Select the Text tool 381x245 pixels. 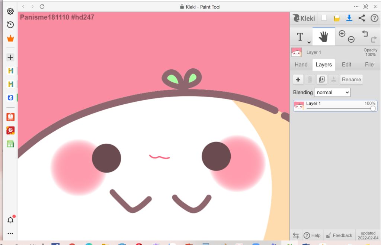coord(300,37)
